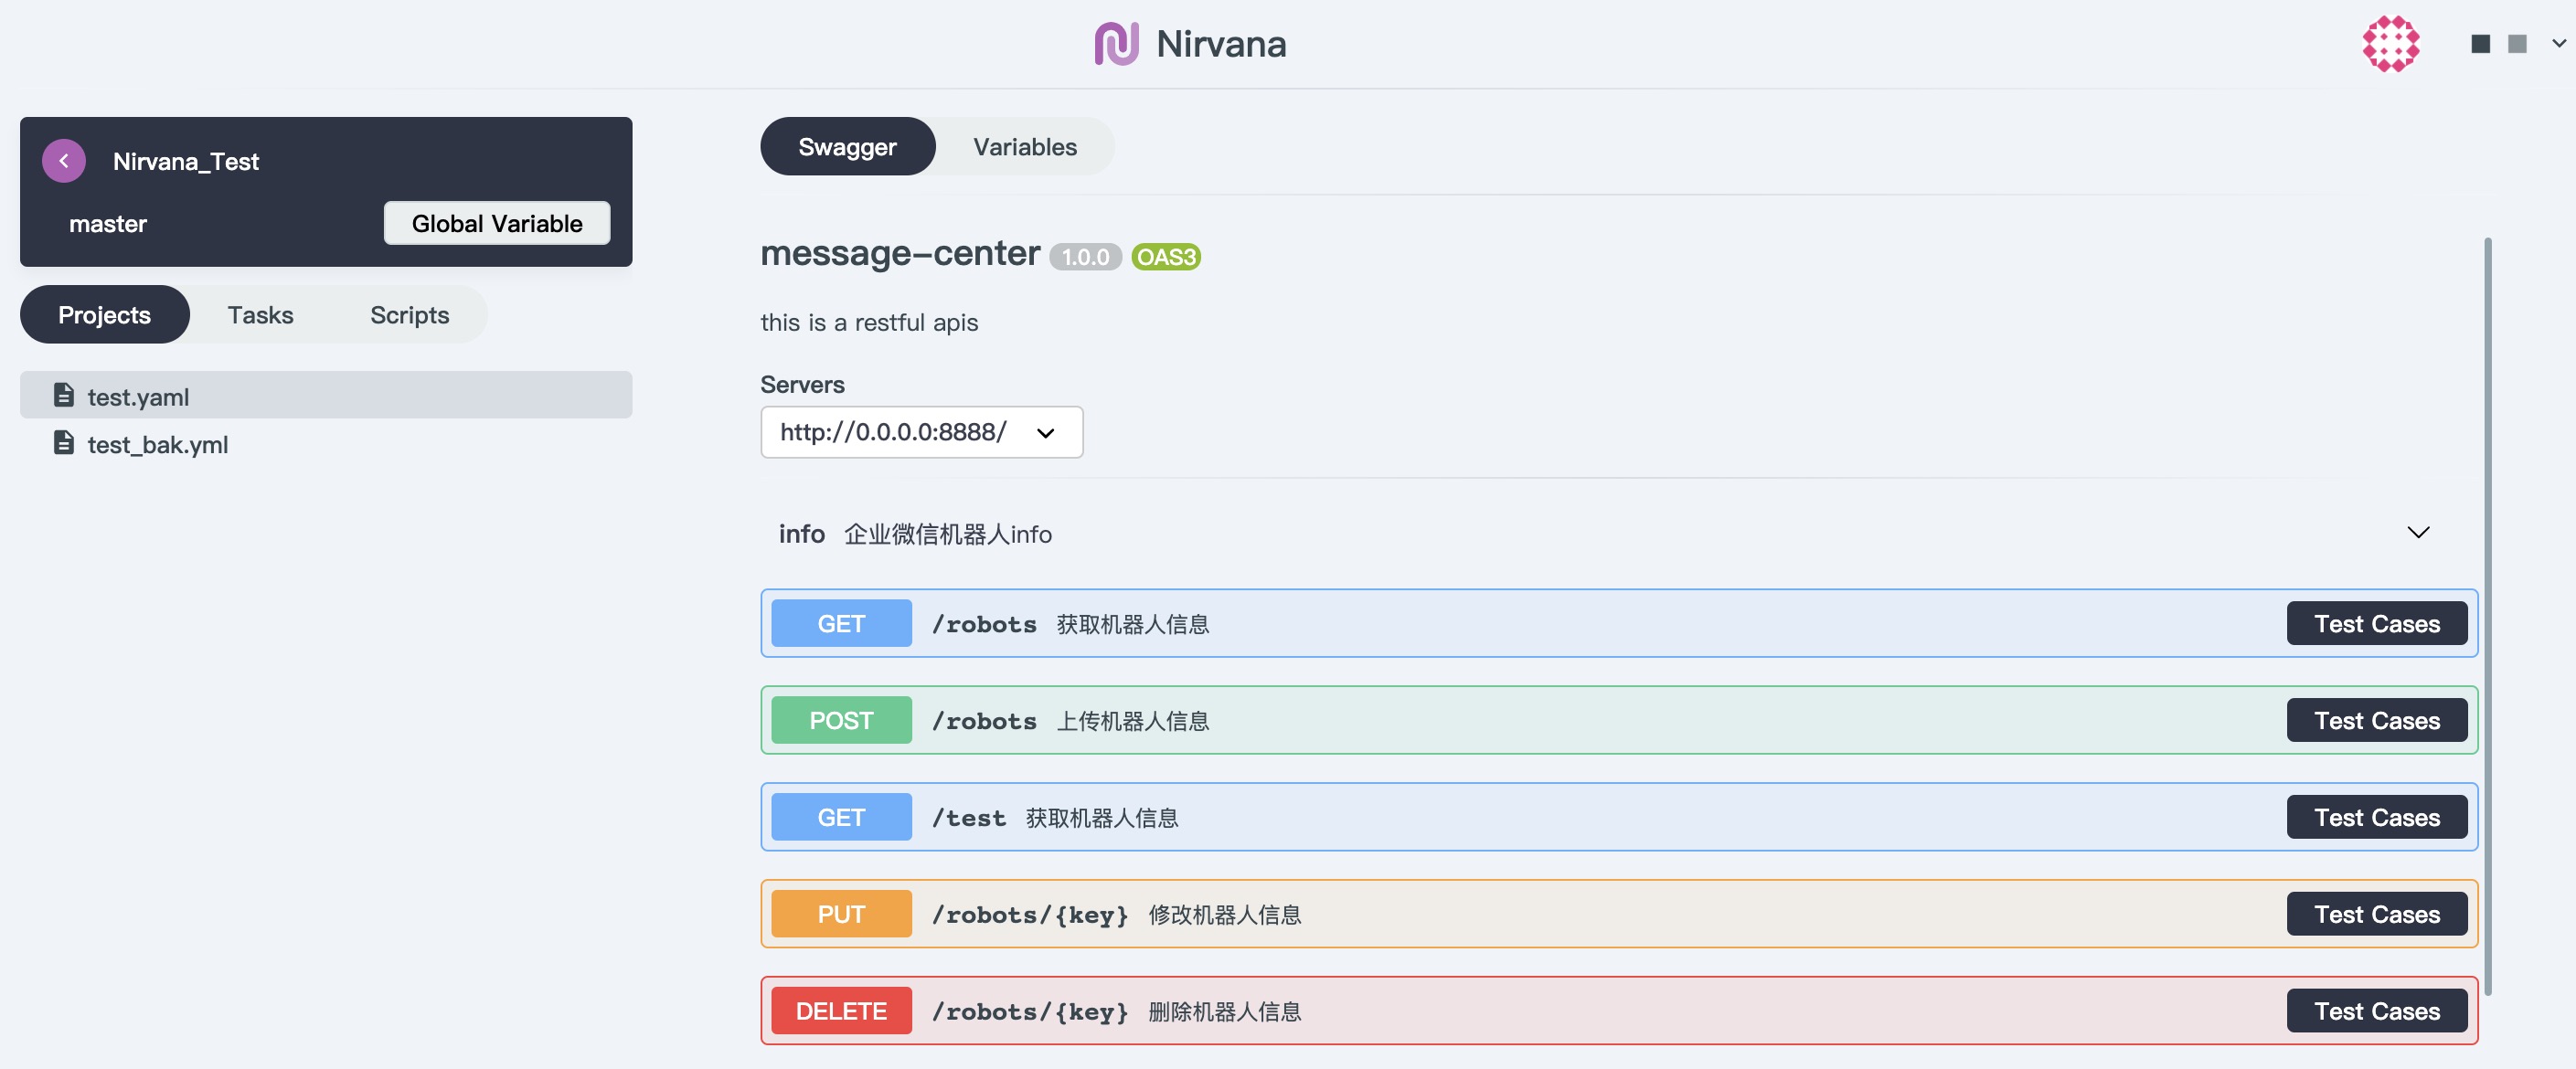Collapse the info section chevron
The width and height of the screenshot is (2576, 1069).
point(2417,533)
